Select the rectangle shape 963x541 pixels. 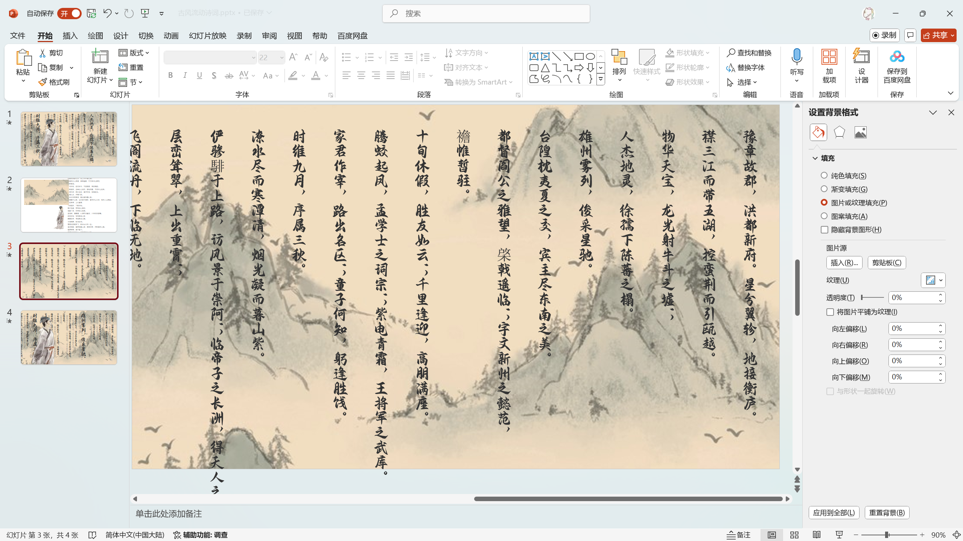point(579,57)
